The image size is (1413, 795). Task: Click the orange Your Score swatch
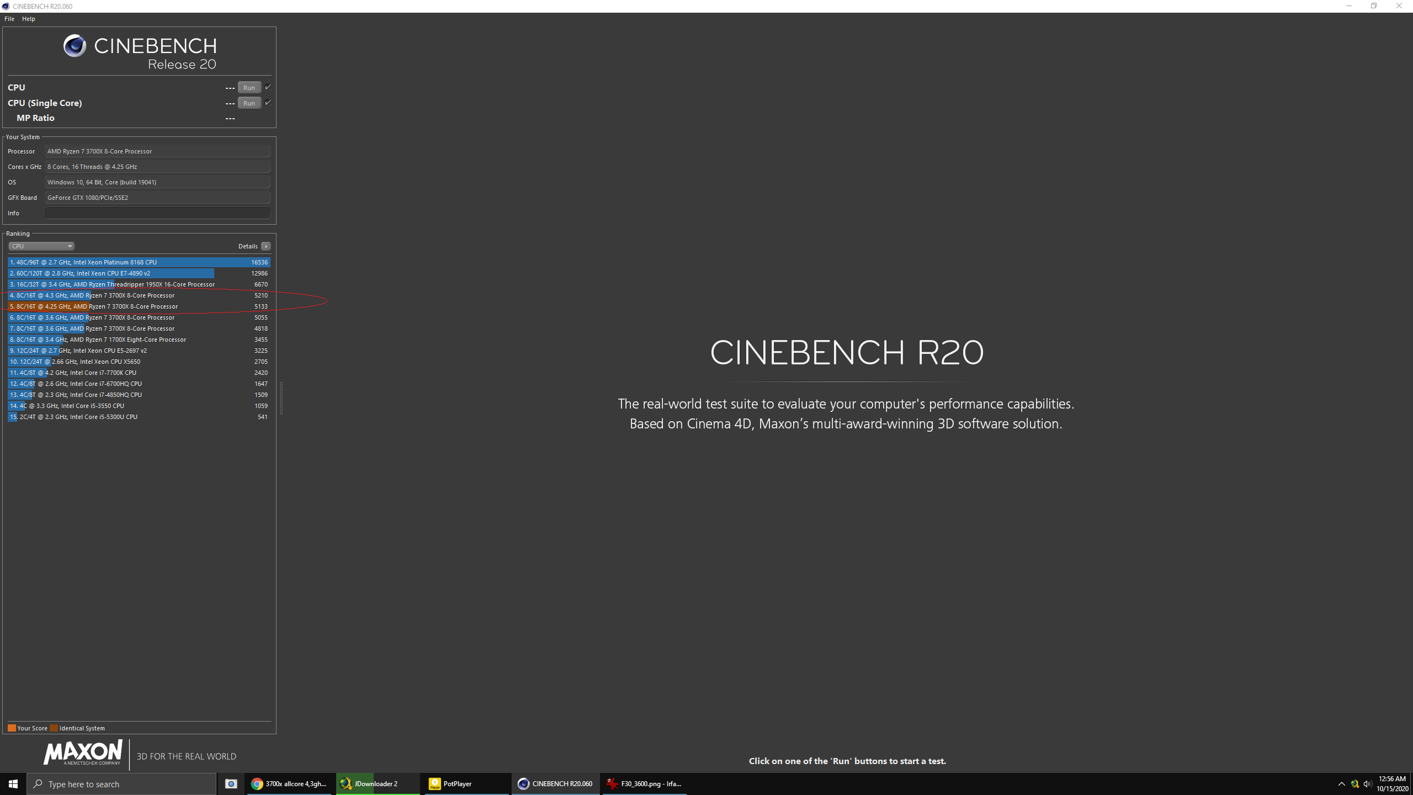point(12,728)
